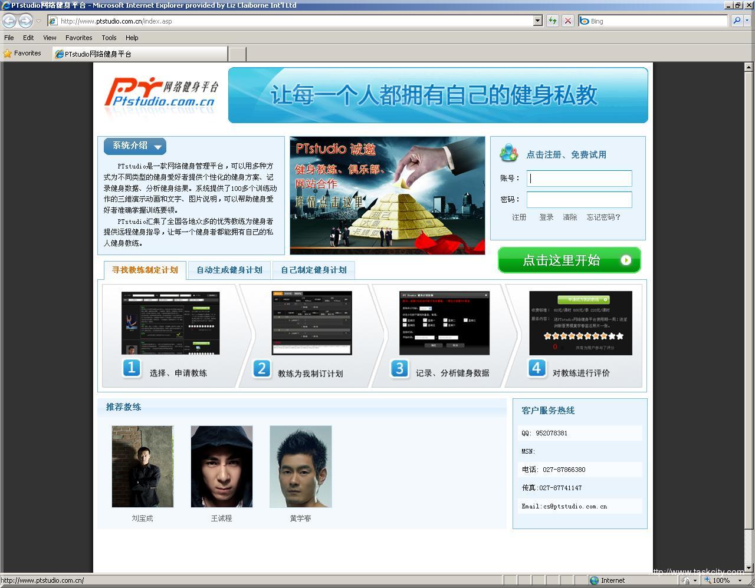Click step 2 number icon
The width and height of the screenshot is (755, 588).
pos(261,369)
